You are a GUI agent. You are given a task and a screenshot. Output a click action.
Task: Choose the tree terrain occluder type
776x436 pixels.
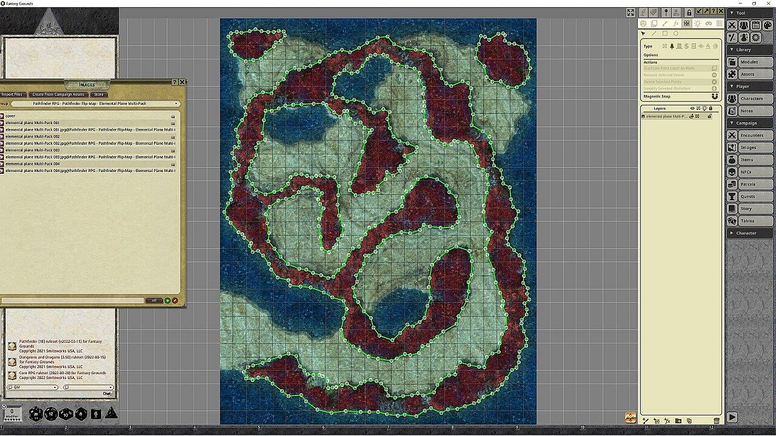click(672, 46)
